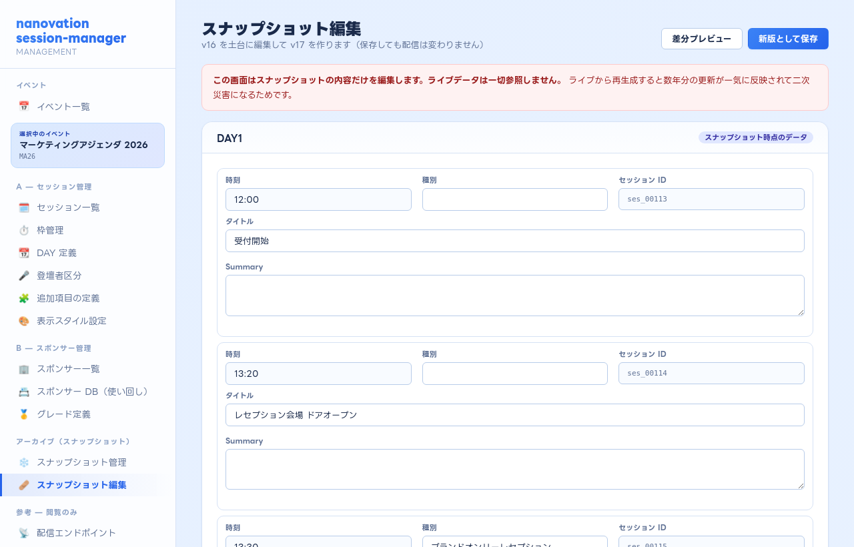Open セッション一覧 menu item
The height and width of the screenshot is (547, 854).
coord(87,207)
